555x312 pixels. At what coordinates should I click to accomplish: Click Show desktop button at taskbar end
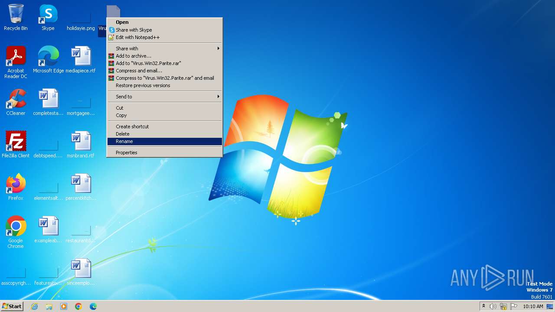(x=550, y=306)
